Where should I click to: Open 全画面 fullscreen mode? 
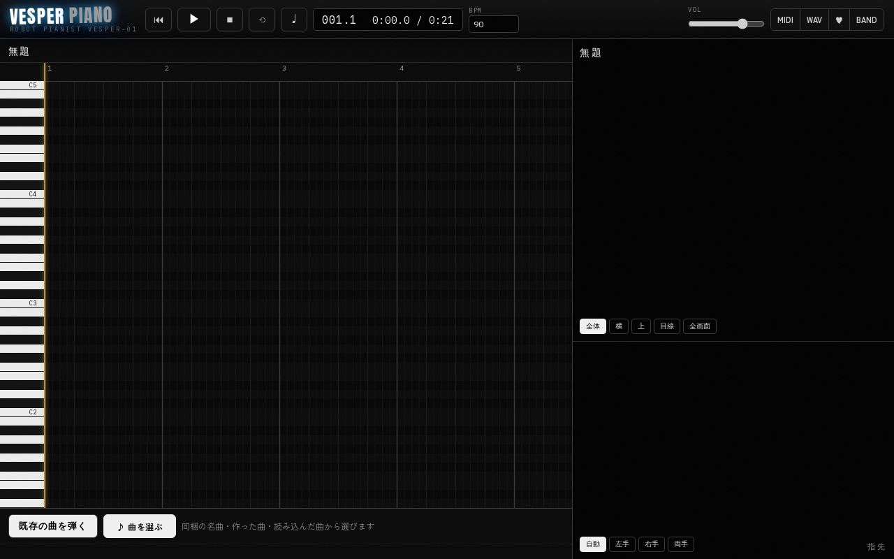click(x=700, y=326)
